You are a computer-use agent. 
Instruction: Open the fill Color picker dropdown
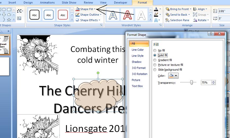point(173,76)
